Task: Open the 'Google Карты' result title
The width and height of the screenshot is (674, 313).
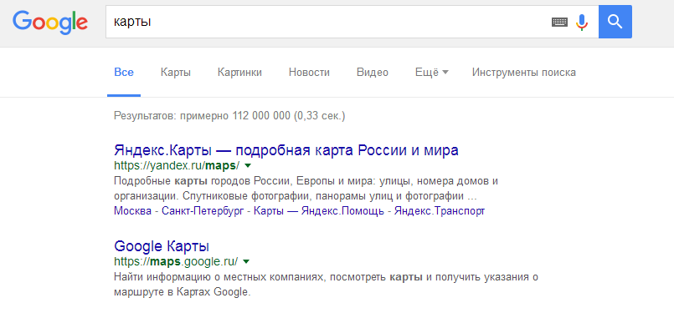Action: [162, 246]
